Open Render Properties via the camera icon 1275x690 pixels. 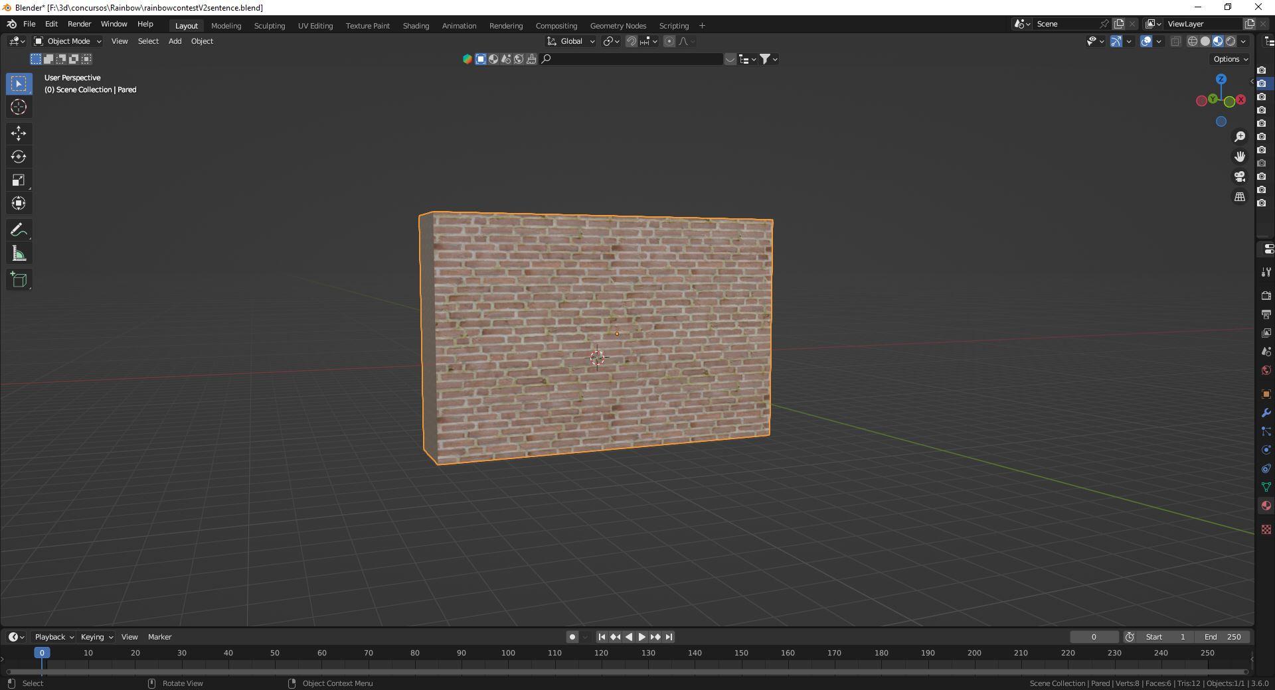pyautogui.click(x=1266, y=295)
